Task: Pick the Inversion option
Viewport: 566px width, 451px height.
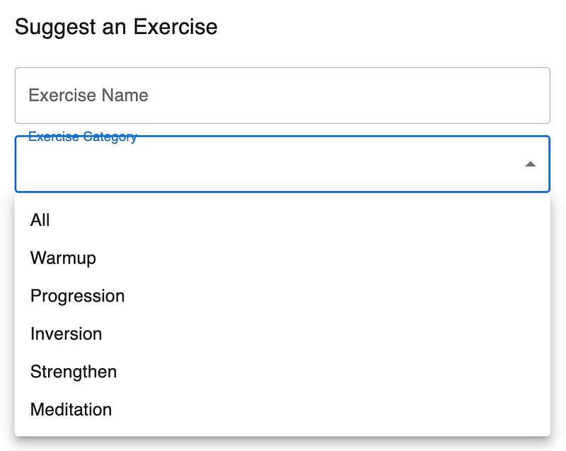Action: [66, 333]
